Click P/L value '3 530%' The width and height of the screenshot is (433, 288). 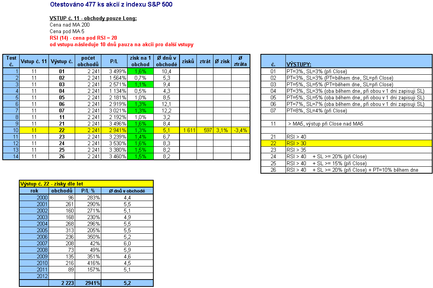coord(114,143)
